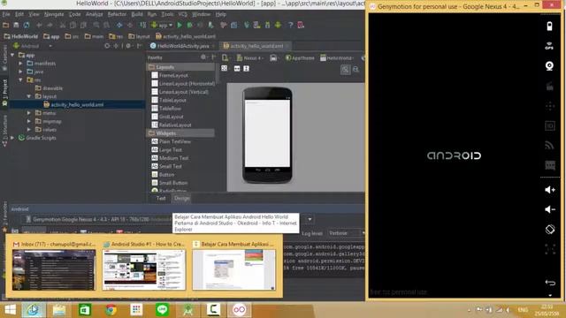Toggle the Favorites tool window side tab

(x=4, y=216)
